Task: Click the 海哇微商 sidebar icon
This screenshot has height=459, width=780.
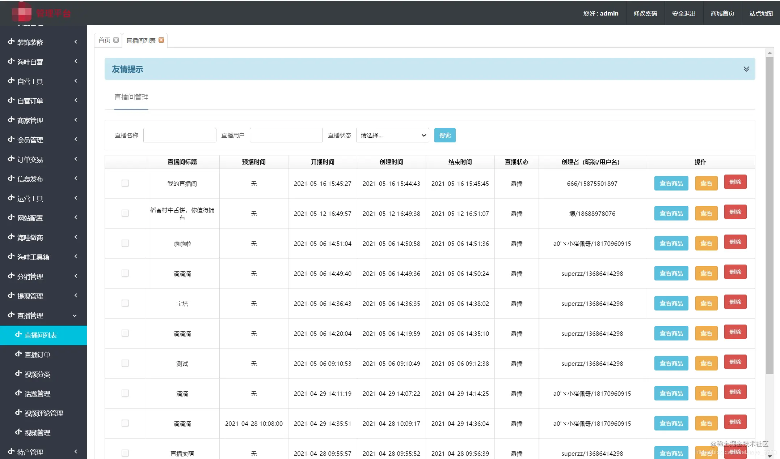Action: pos(11,237)
